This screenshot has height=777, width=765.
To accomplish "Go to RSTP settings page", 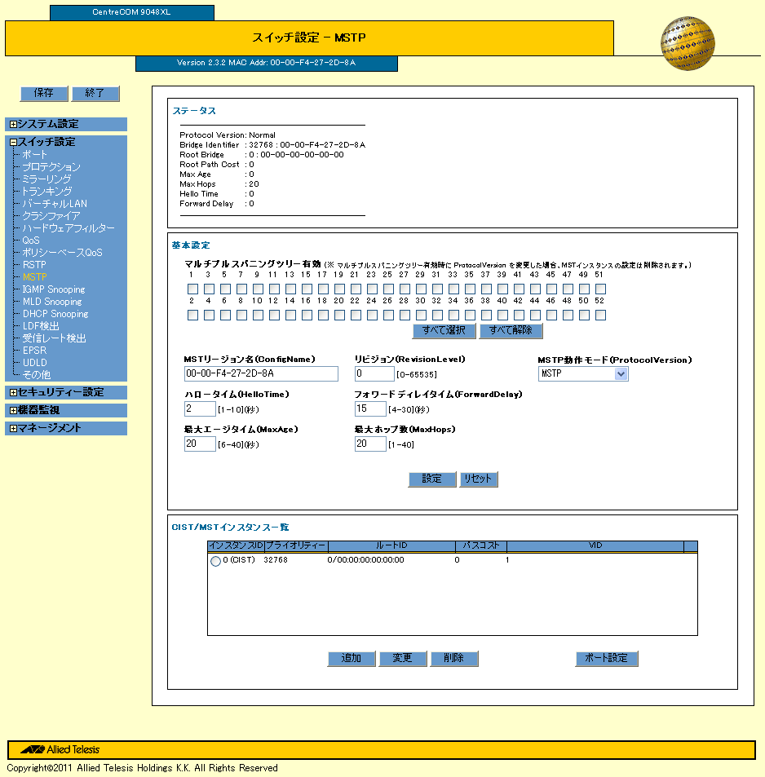I will (34, 265).
